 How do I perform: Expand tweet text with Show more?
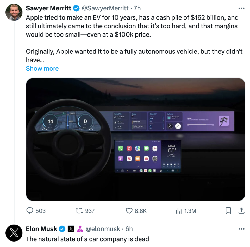42,68
